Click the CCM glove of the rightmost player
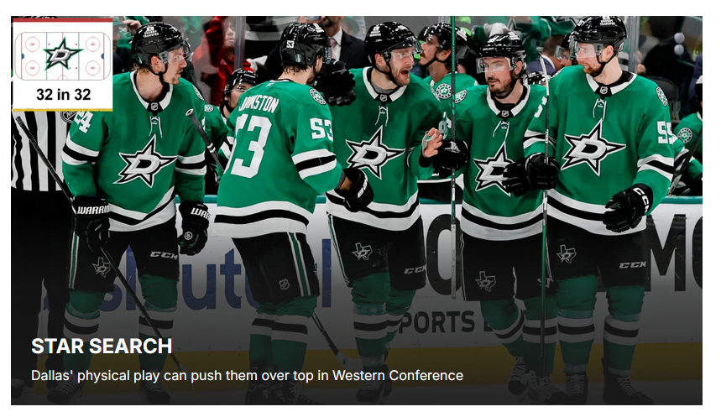Image resolution: width=721 pixels, height=417 pixels. [628, 208]
